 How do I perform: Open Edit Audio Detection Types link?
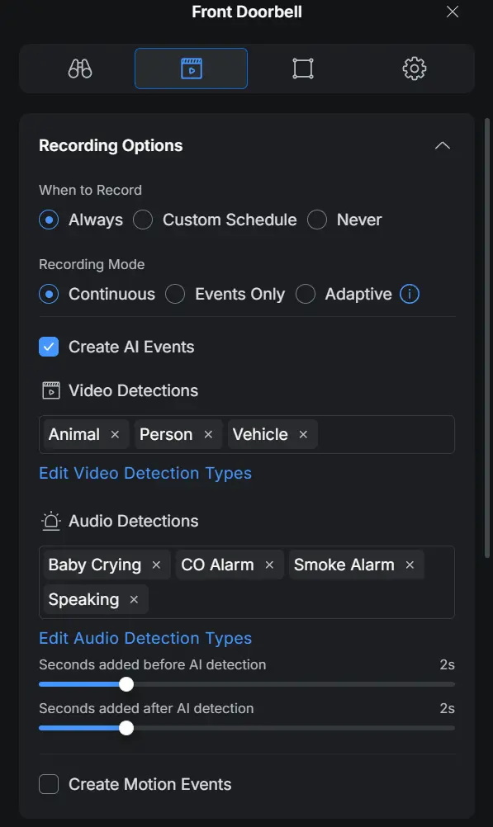[x=145, y=638]
